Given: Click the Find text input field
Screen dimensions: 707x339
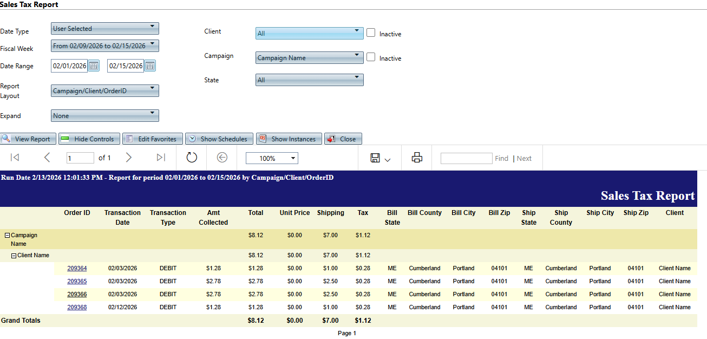Looking at the screenshot, I should (x=466, y=158).
